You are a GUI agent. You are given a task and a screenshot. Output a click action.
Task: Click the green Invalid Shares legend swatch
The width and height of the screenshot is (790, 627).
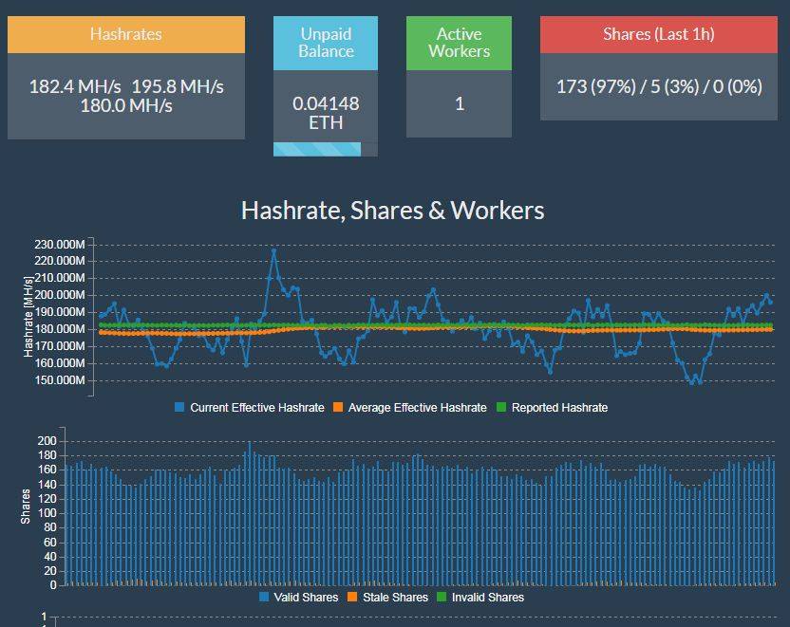point(441,598)
